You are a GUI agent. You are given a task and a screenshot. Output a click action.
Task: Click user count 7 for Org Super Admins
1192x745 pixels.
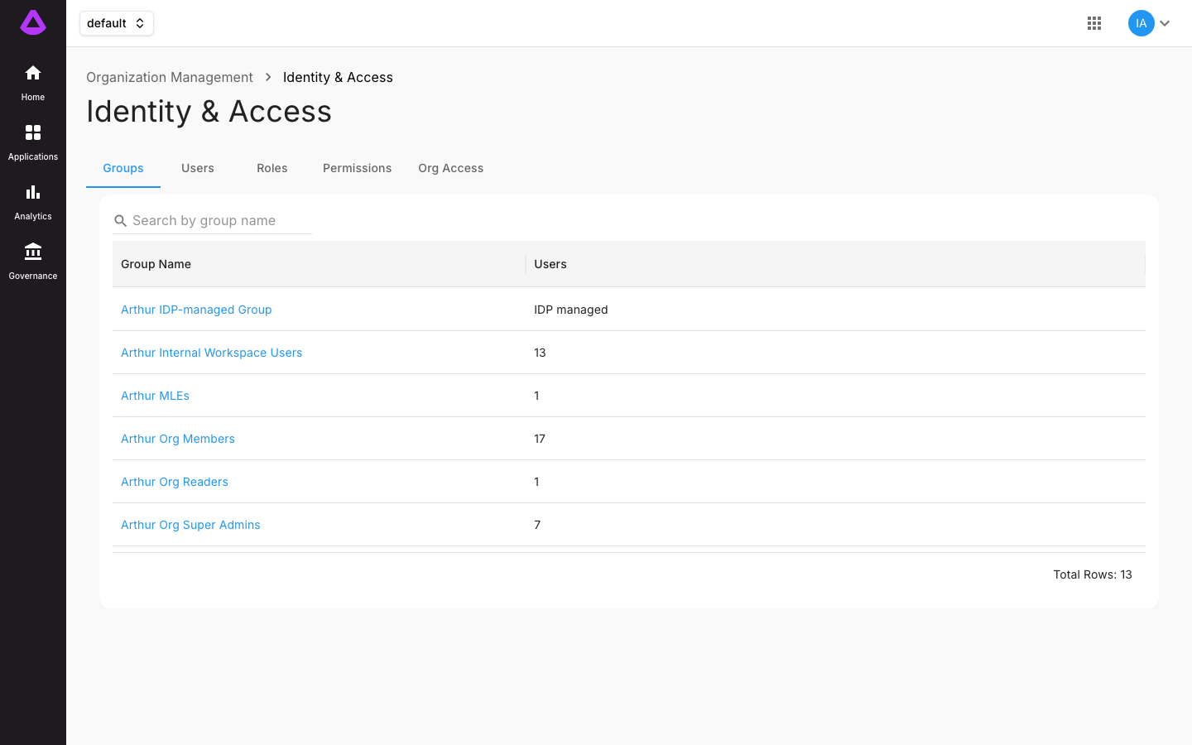(537, 525)
